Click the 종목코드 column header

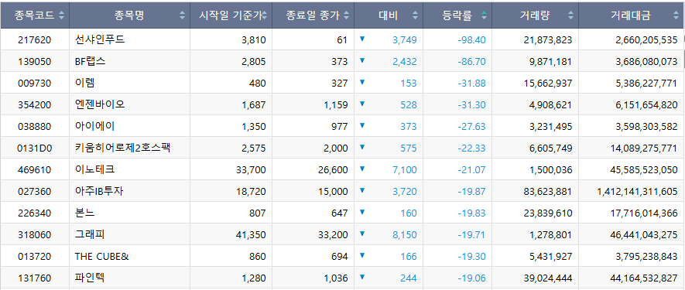click(35, 15)
